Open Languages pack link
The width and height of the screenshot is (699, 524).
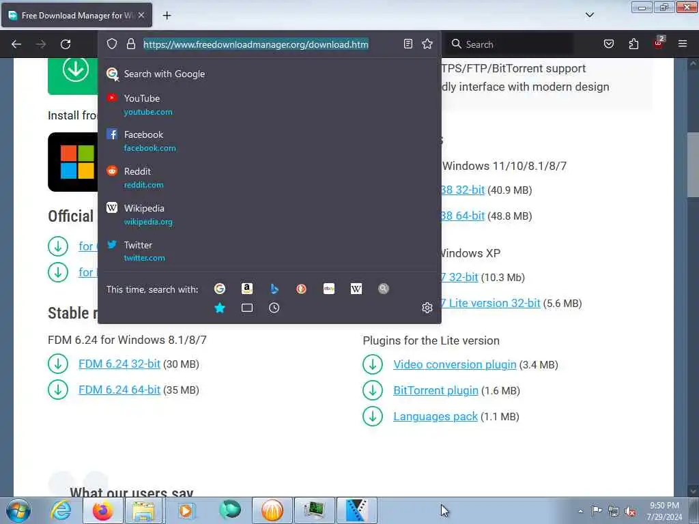click(435, 416)
